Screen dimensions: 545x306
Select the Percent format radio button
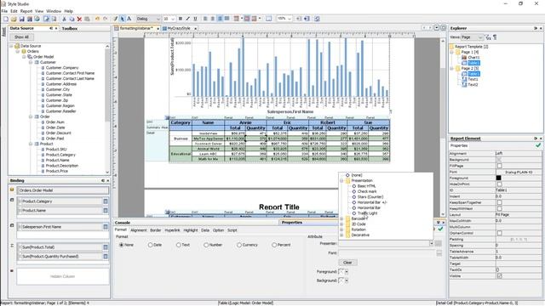274,245
